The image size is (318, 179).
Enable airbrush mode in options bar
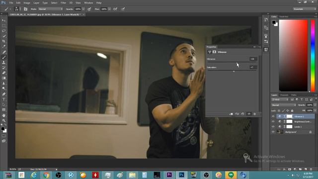pos(115,9)
